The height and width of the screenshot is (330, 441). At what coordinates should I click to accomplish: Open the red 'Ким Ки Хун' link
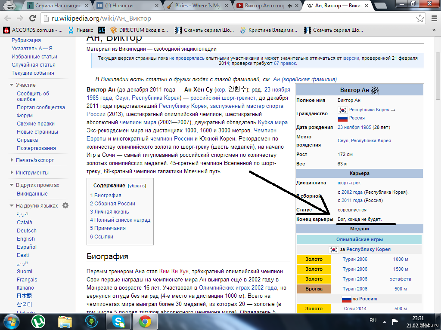[174, 272]
